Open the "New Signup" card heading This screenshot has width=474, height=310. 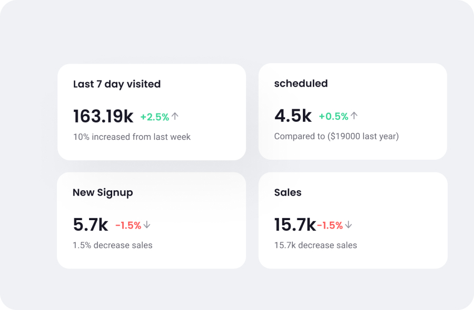click(x=103, y=192)
